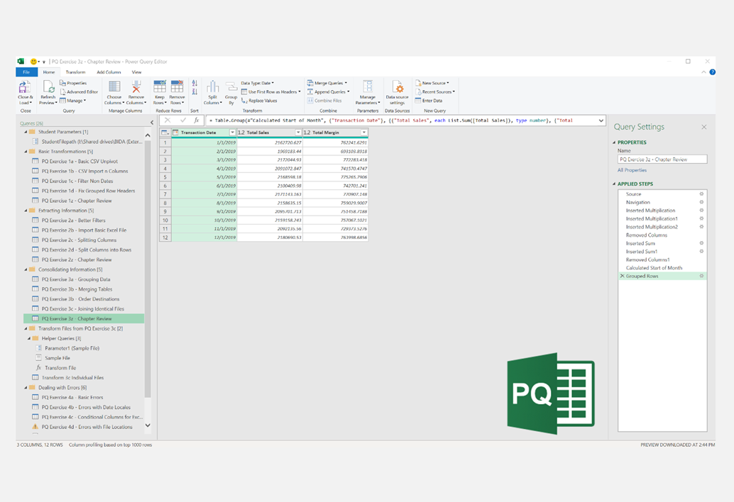This screenshot has width=734, height=502.
Task: Switch to the Transform tab
Action: coord(75,72)
